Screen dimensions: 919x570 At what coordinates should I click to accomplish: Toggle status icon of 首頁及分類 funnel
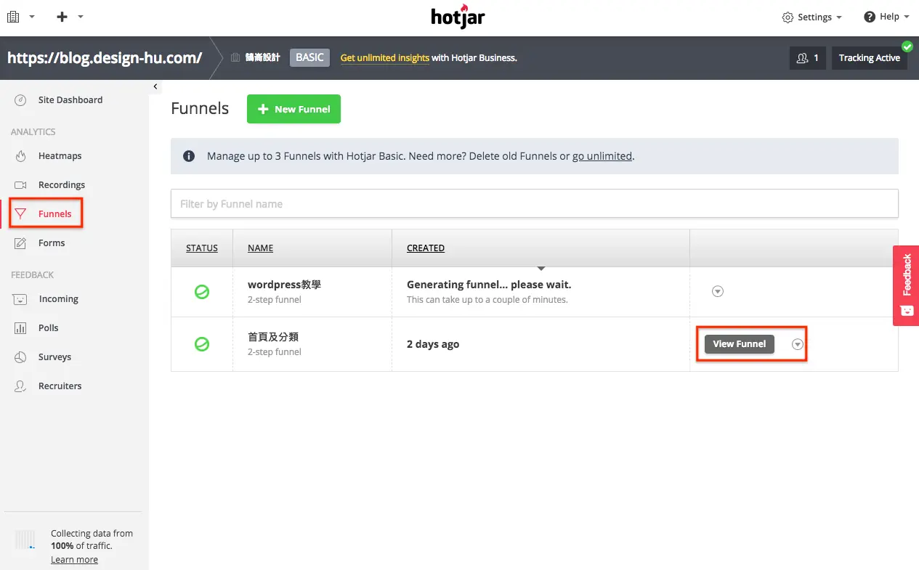click(202, 344)
